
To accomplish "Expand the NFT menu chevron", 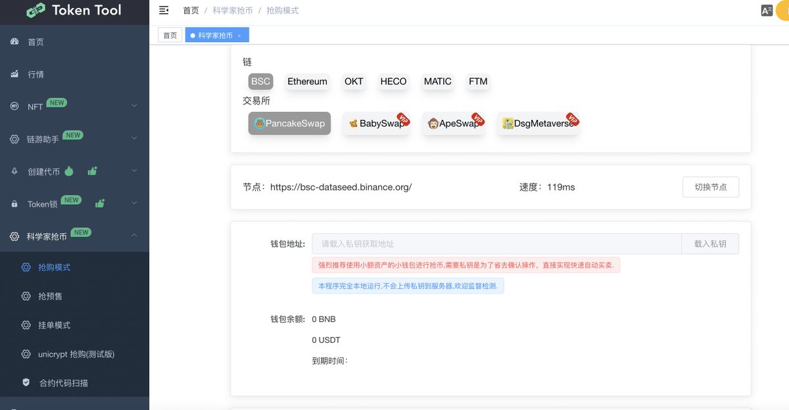I will coord(134,106).
